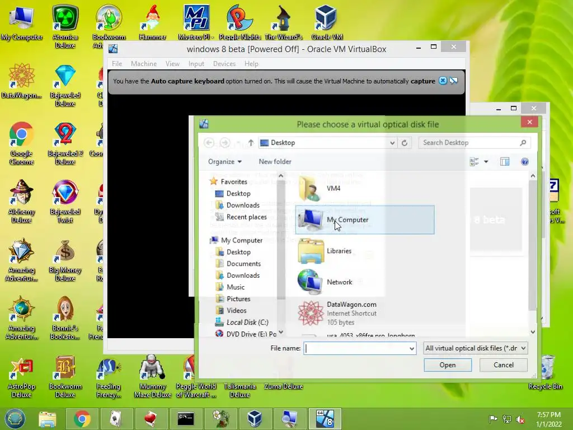Select Pictures in navigation tree
Image resolution: width=573 pixels, height=430 pixels.
tap(238, 299)
